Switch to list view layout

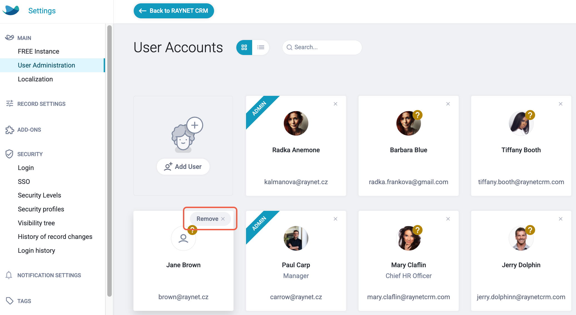pyautogui.click(x=260, y=47)
